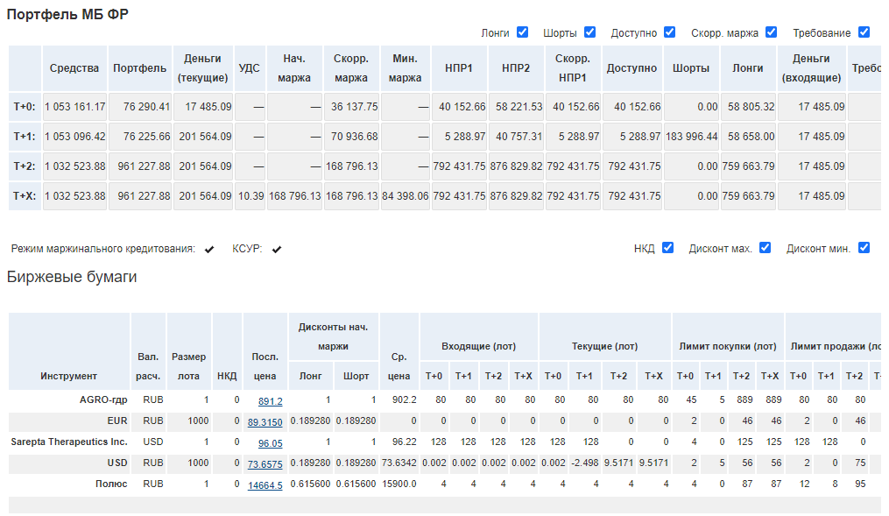Click the НПР2 column header
Viewport: 889px width, 516px height.
[x=516, y=68]
